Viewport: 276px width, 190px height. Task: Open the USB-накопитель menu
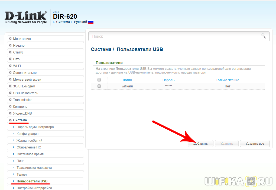tap(46, 93)
